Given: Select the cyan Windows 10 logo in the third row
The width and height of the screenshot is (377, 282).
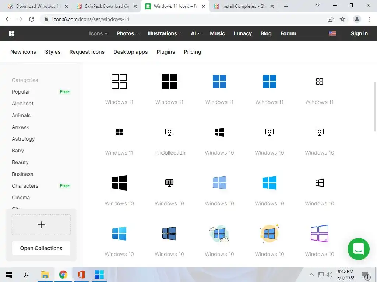Looking at the screenshot, I should (x=269, y=183).
